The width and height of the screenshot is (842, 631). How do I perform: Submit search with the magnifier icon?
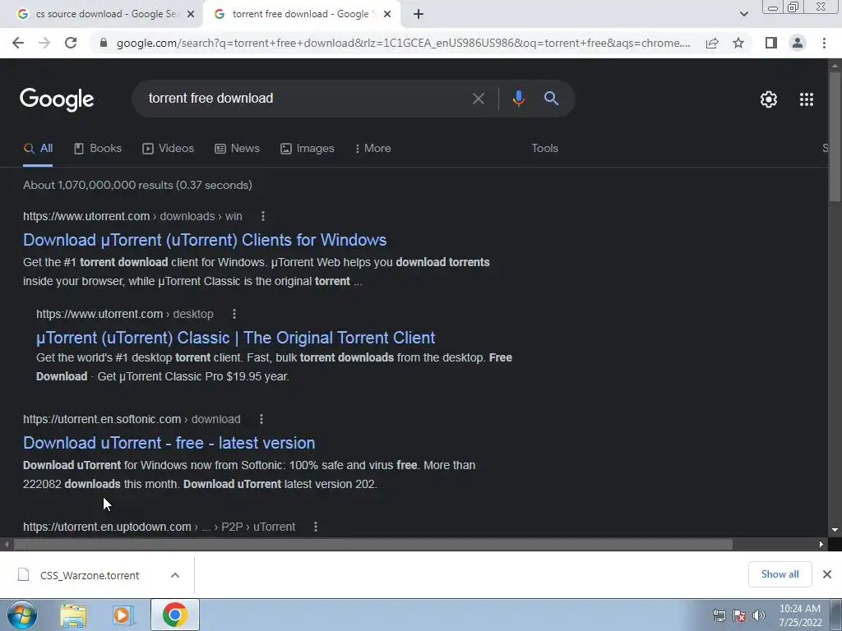[551, 99]
